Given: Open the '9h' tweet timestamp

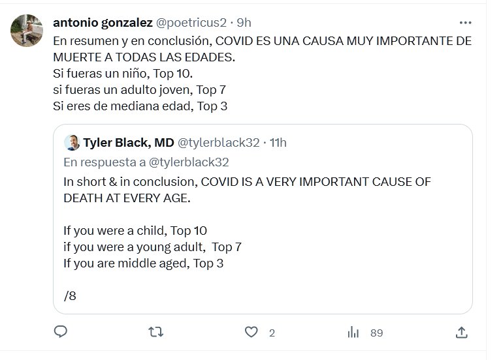Looking at the screenshot, I should (x=244, y=22).
